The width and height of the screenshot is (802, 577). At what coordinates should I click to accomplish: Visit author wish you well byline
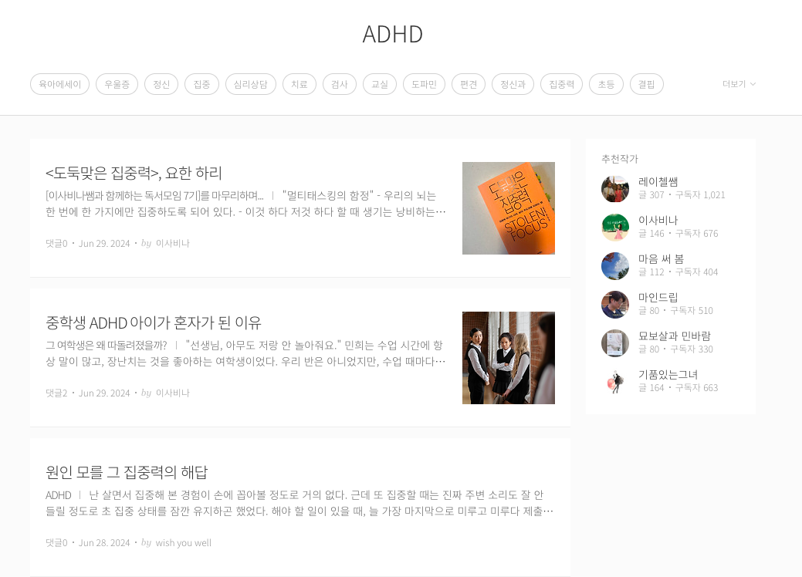tap(183, 543)
